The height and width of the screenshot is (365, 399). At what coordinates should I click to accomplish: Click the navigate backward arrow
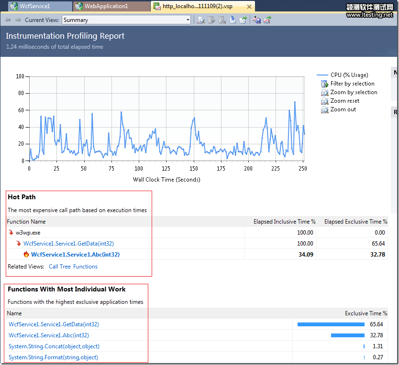click(x=8, y=20)
